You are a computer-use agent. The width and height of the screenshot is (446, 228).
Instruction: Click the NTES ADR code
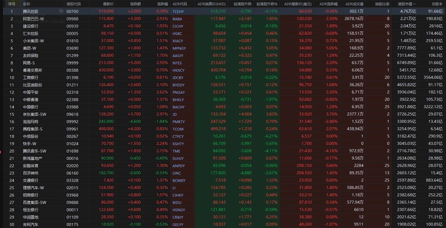tap(177, 63)
